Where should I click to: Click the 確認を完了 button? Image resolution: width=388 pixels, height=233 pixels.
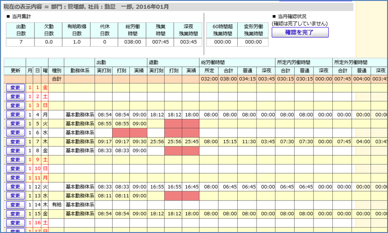[300, 33]
